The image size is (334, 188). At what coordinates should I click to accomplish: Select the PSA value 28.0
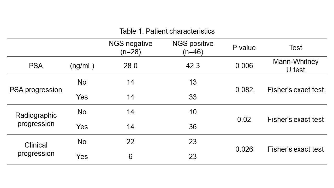pos(130,66)
